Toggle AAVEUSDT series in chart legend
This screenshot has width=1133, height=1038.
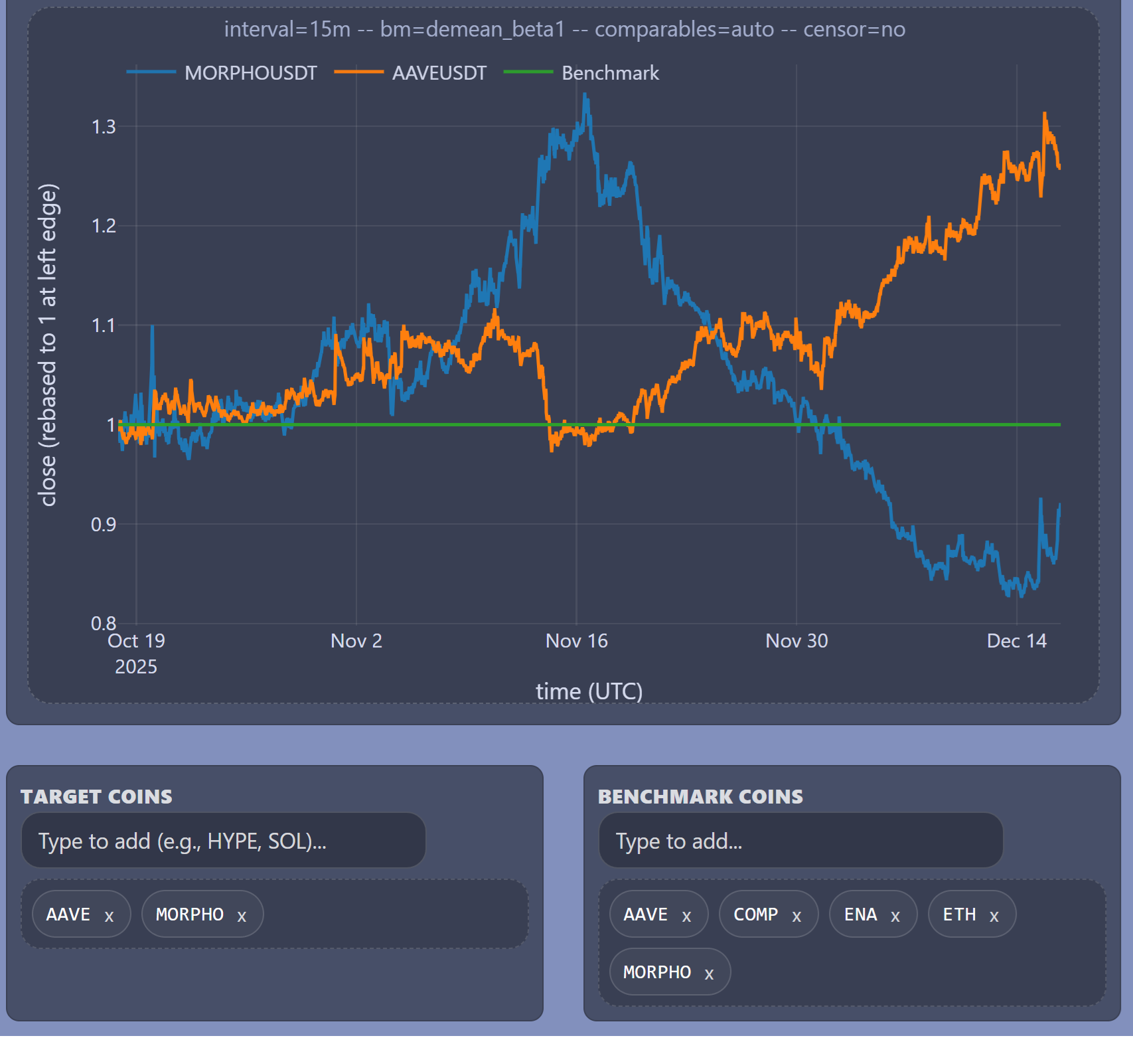(439, 73)
